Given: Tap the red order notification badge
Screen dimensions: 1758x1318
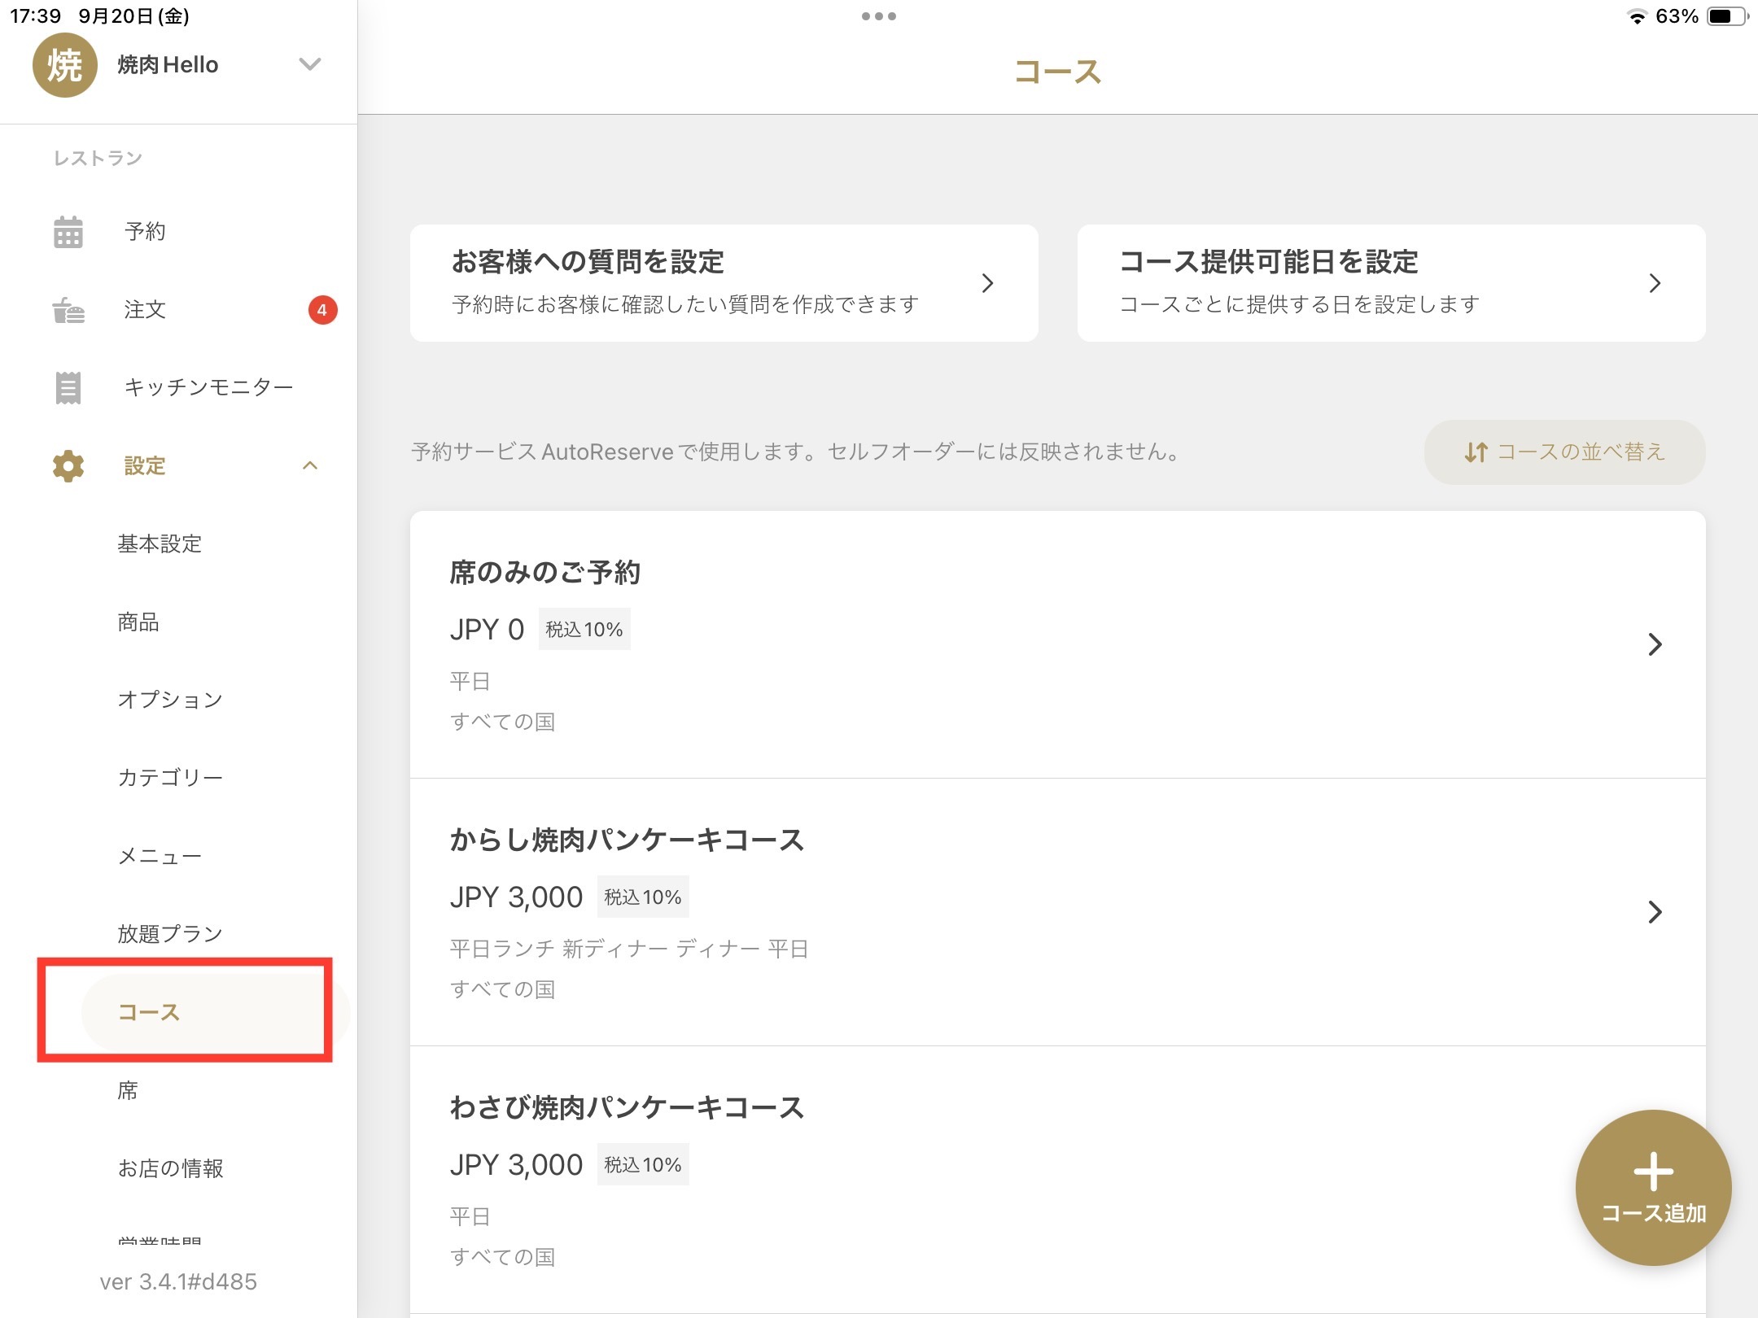Looking at the screenshot, I should click(322, 310).
